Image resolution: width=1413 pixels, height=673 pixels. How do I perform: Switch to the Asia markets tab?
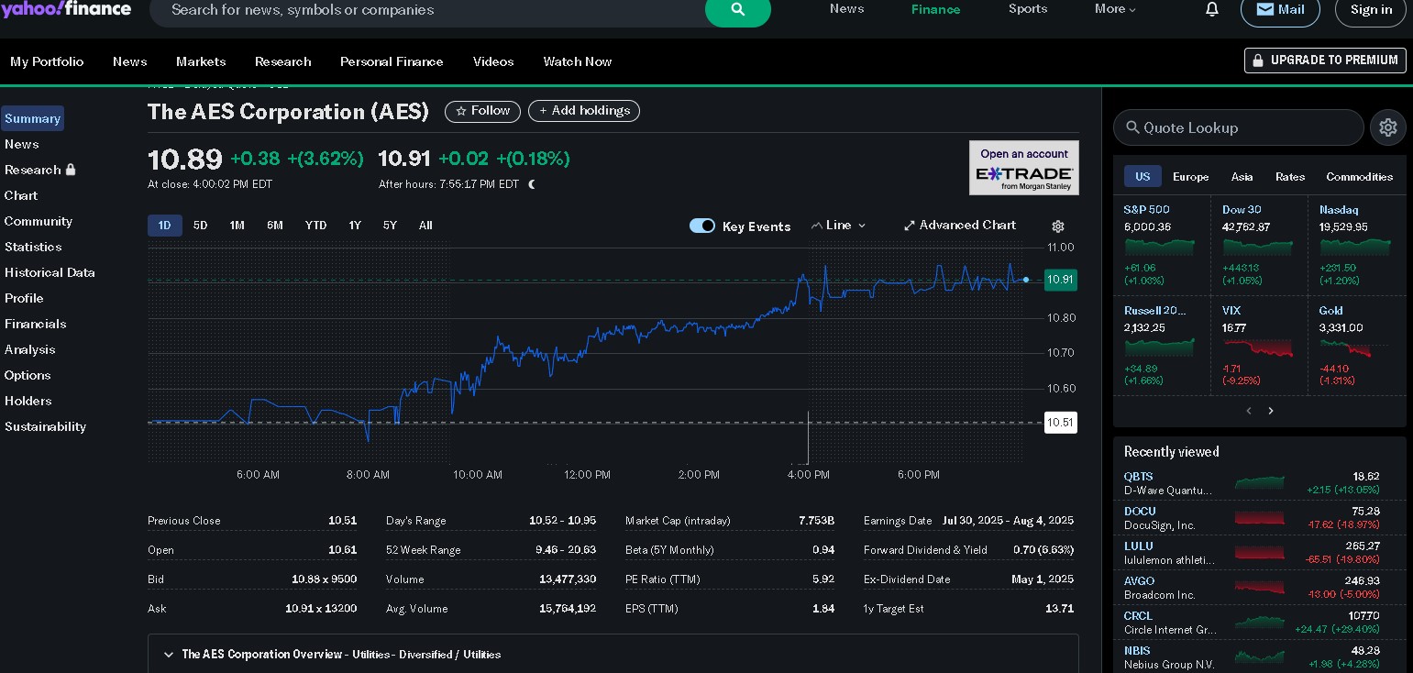coord(1242,177)
